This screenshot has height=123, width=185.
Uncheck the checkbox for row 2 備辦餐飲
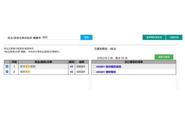click(7, 72)
